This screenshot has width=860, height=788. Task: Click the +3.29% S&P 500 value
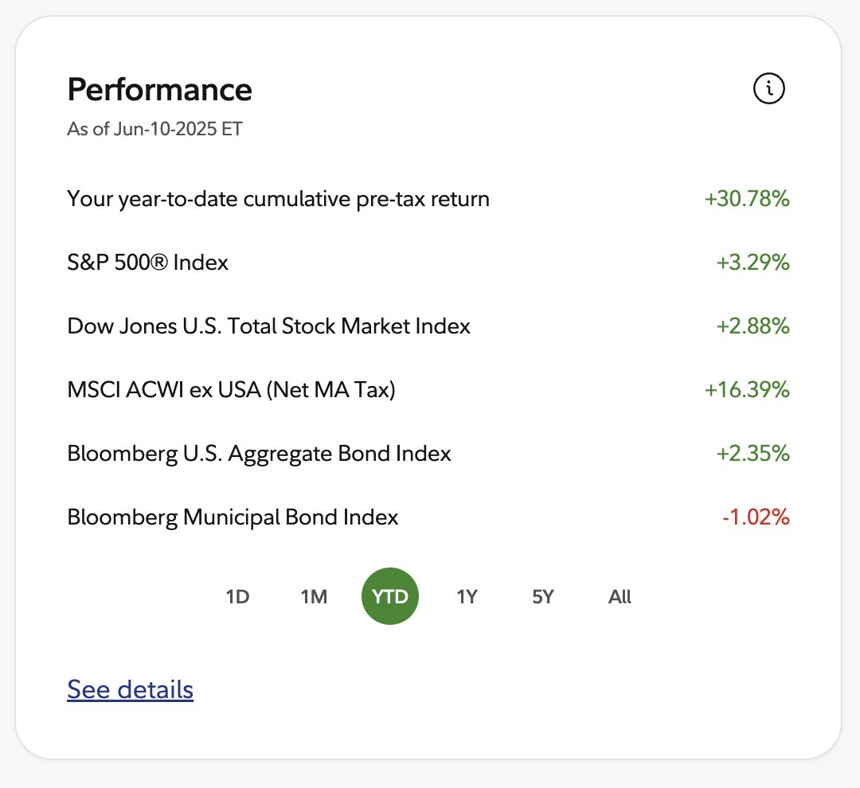(753, 262)
